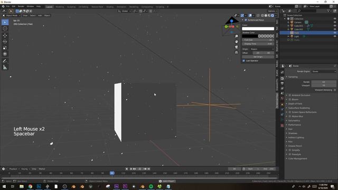This screenshot has width=338, height=190.
Task: Pause animation playback in timeline
Action: click(139, 169)
